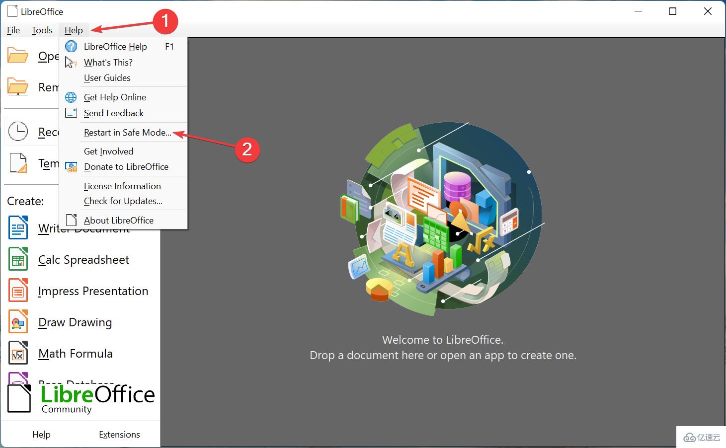The width and height of the screenshot is (726, 448).
Task: Click the LibreOffice Community logo
Action: pyautogui.click(x=81, y=398)
